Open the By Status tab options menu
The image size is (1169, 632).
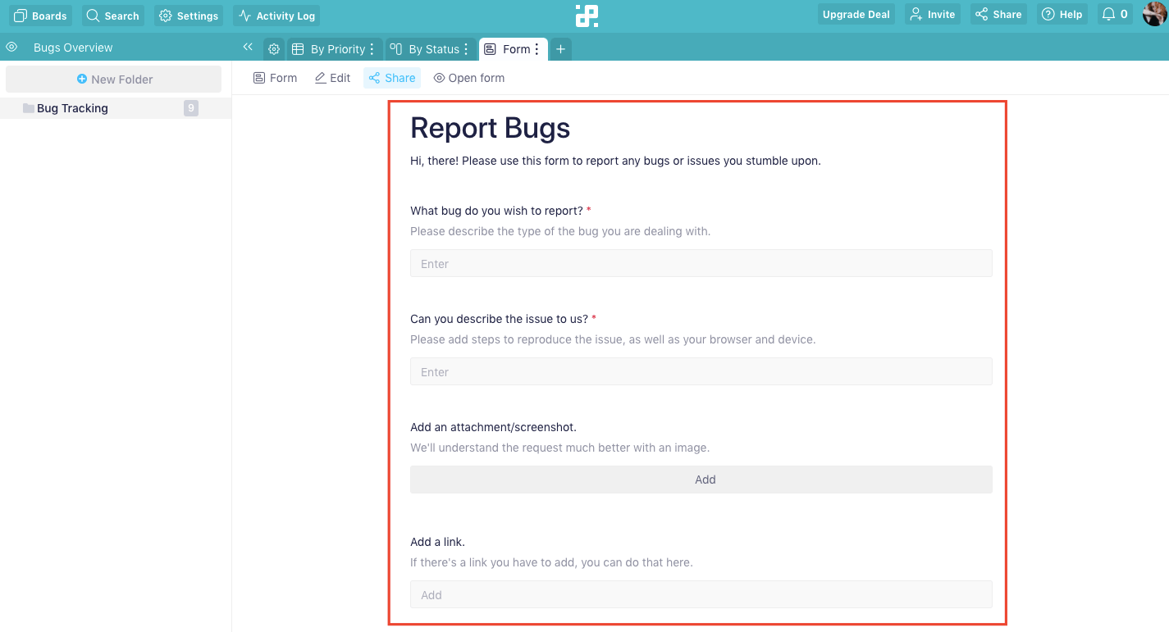(x=466, y=49)
